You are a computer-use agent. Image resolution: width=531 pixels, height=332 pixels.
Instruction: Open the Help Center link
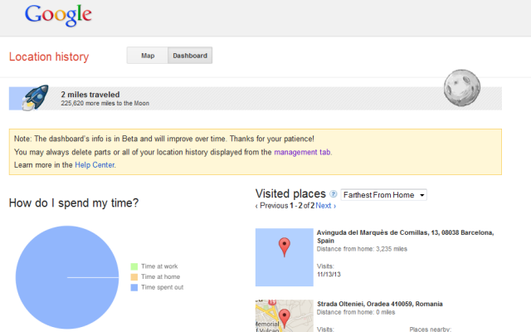coord(95,165)
